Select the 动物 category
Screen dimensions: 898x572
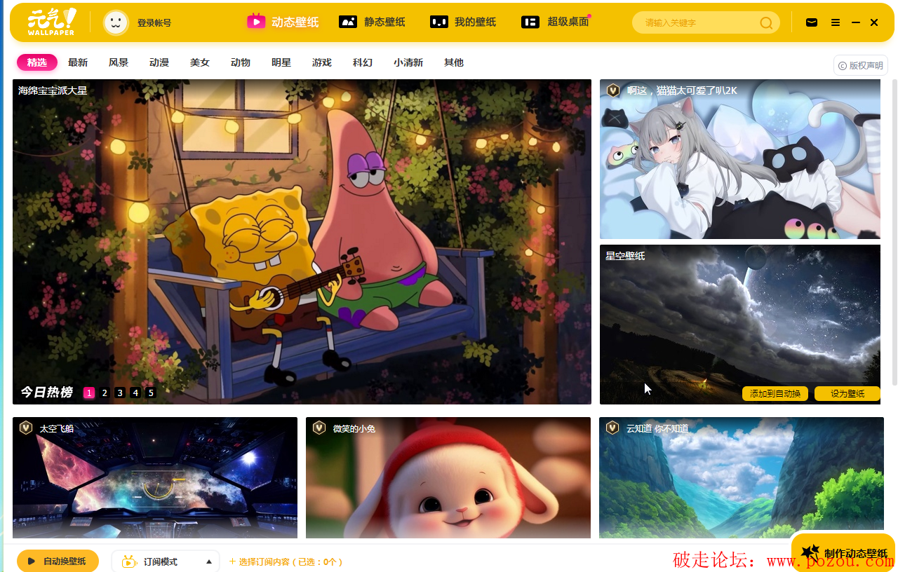click(x=241, y=62)
